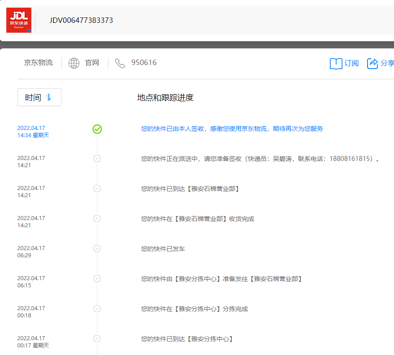
Task: Click the text 您的快件已到达【雅安分拣中心】
Action: click(x=187, y=339)
